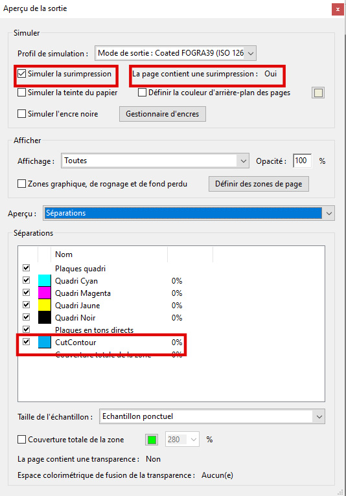Close the Aperçu de la sortie dialog
The height and width of the screenshot is (496, 346).
[x=338, y=9]
